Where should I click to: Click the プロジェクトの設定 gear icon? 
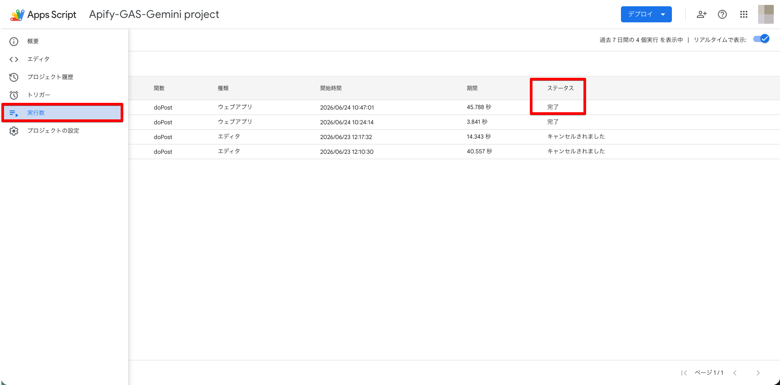click(x=14, y=131)
